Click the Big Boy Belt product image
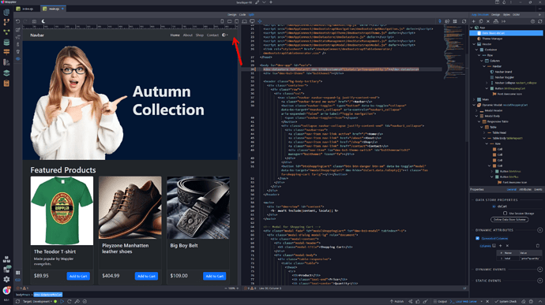Image resolution: width=545 pixels, height=305 pixels. click(198, 207)
